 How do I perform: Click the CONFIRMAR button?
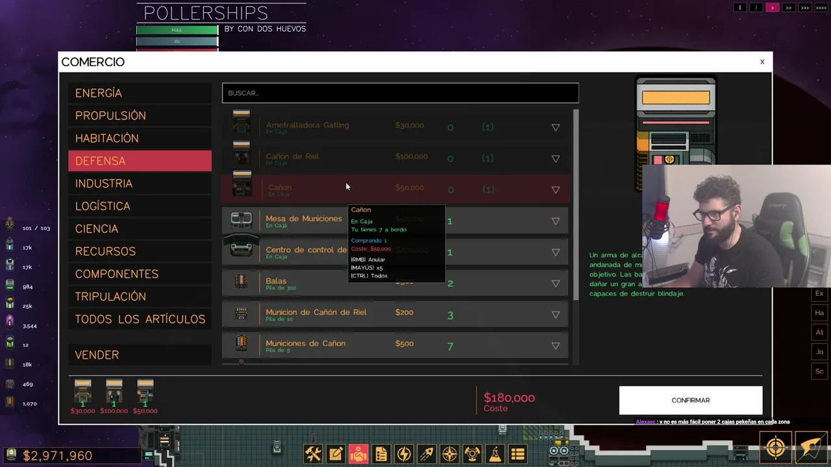pyautogui.click(x=691, y=400)
